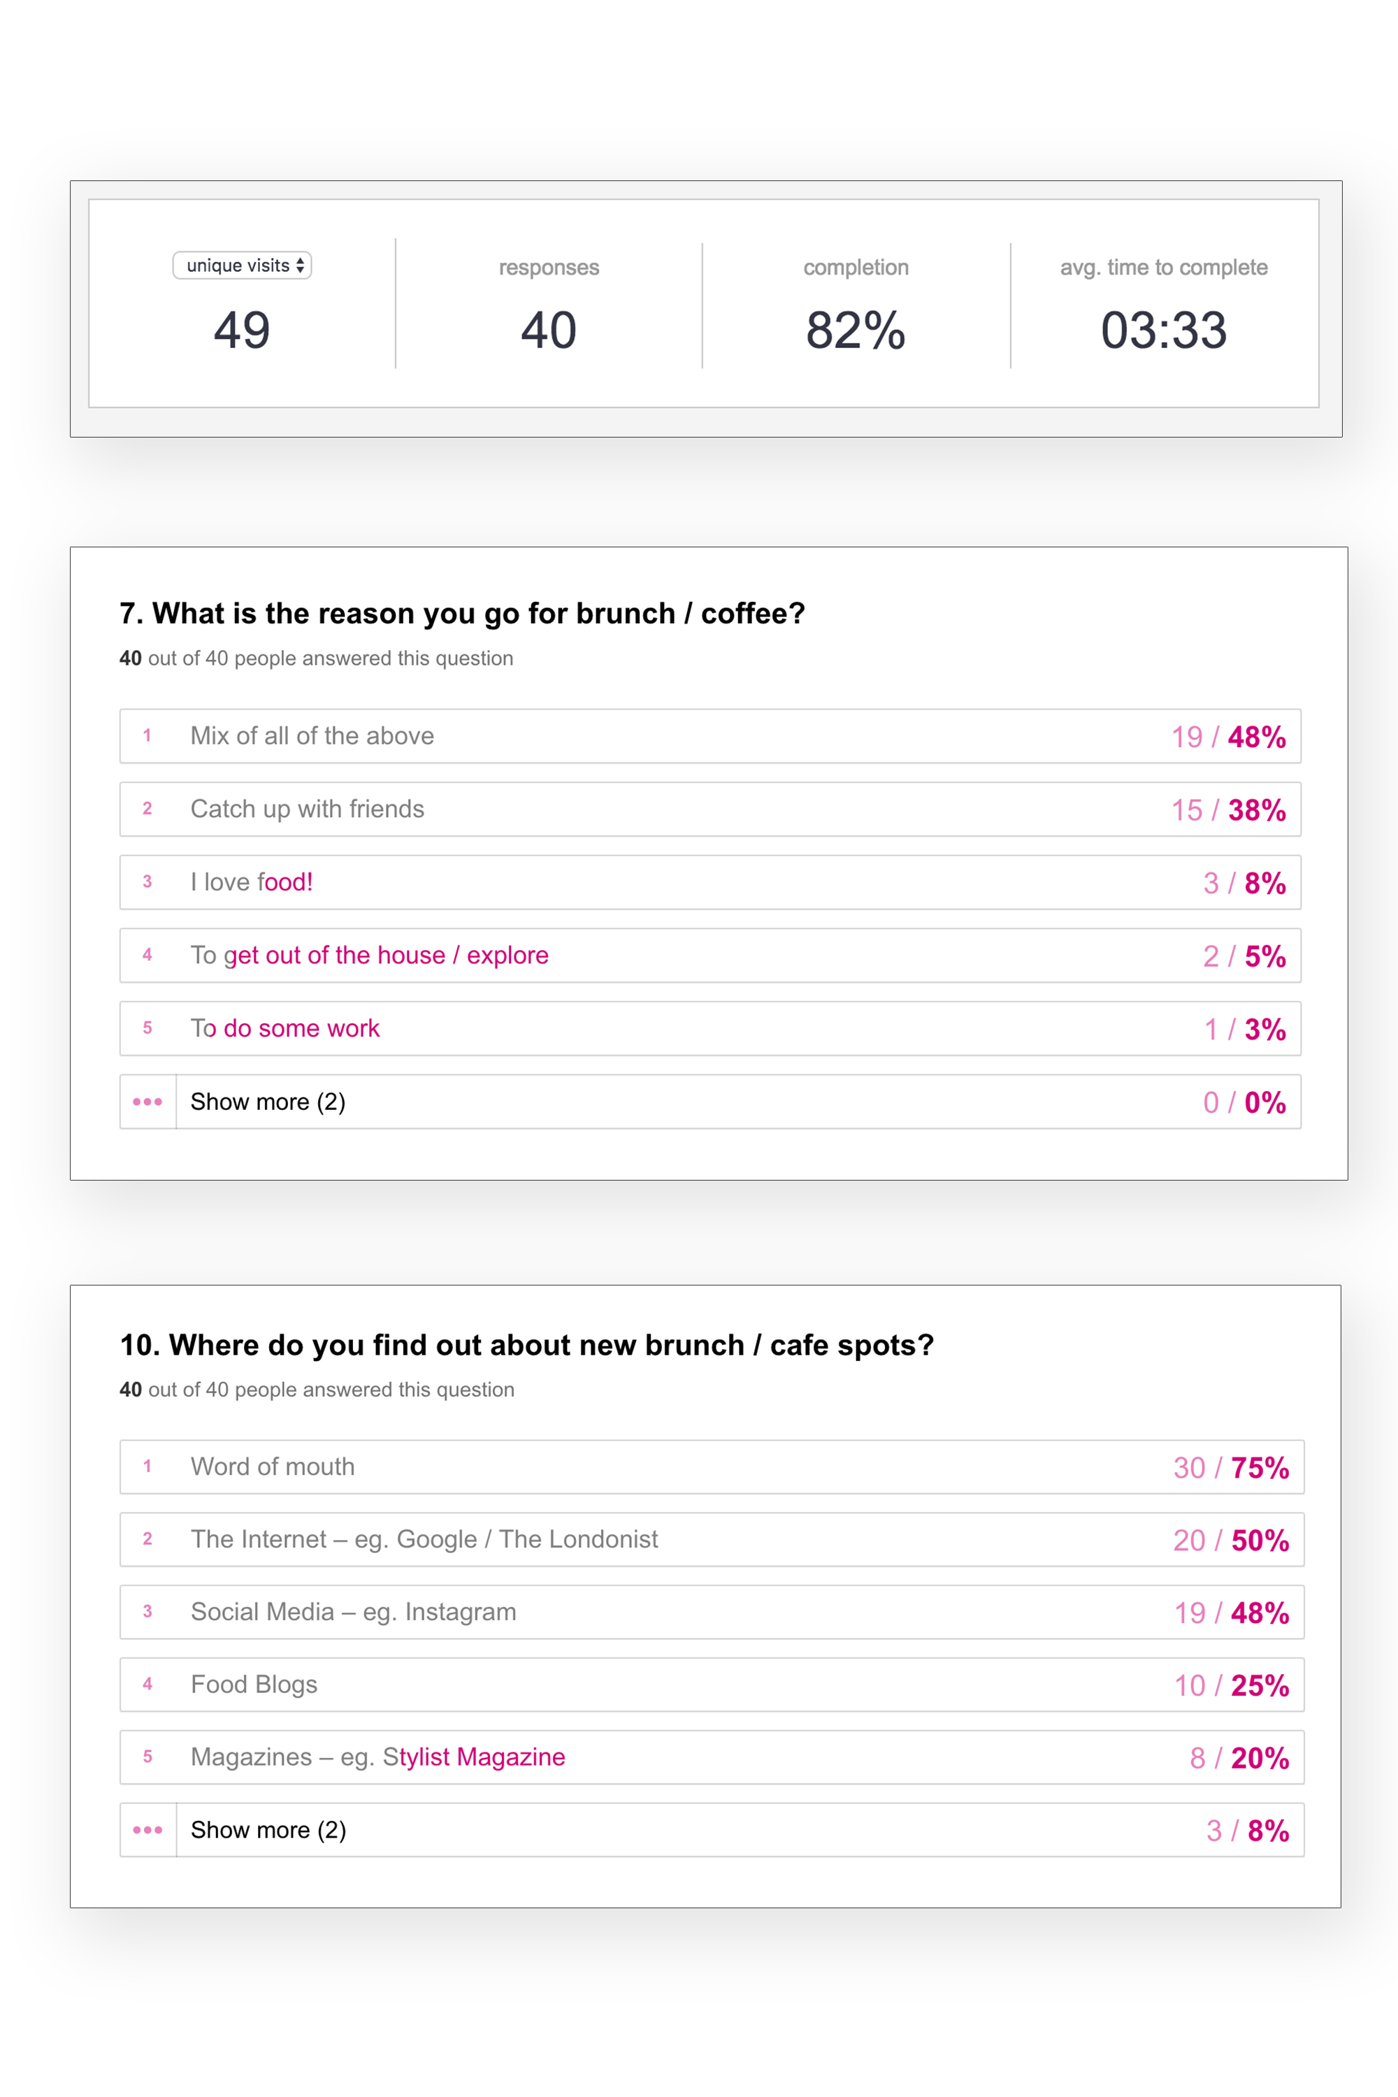This screenshot has width=1398, height=2097.
Task: Click the 'I love food!' answer
Action: click(x=252, y=883)
